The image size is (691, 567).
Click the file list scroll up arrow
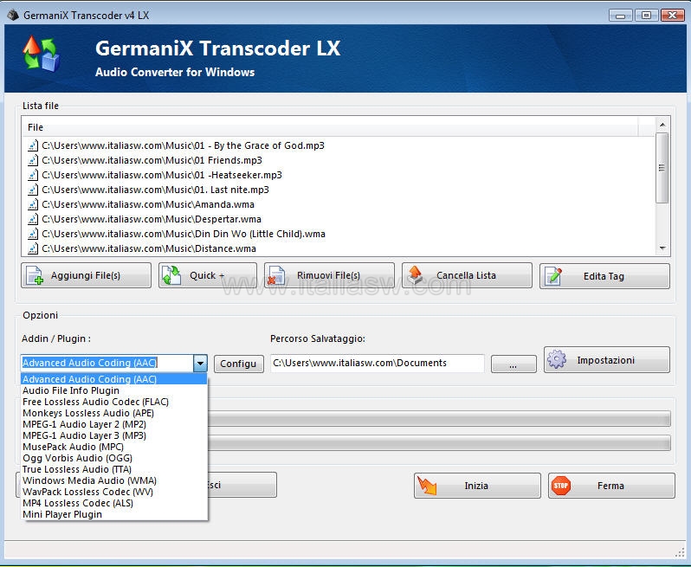662,125
